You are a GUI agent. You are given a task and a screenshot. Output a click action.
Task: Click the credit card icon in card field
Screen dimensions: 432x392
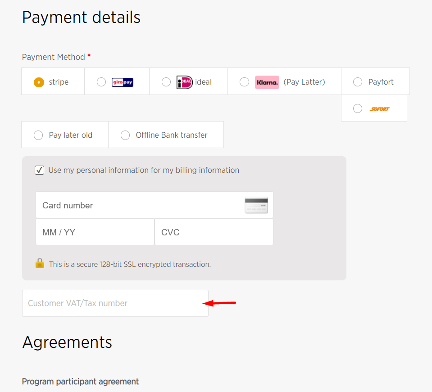[x=256, y=205]
